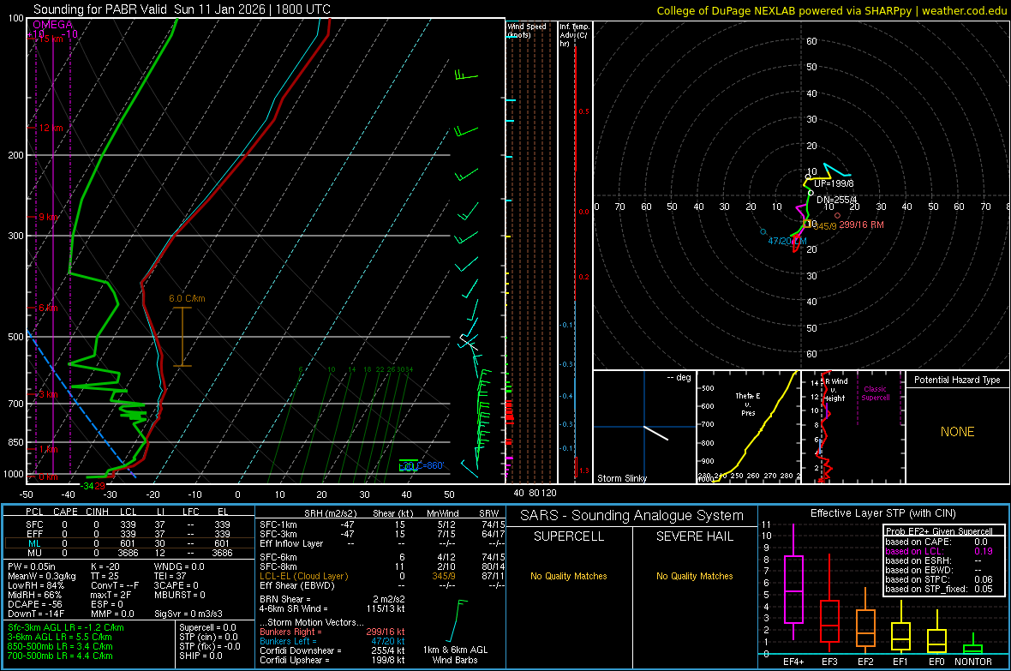1011x671 pixels.
Task: Click the '850-500mb LR = 3.4 C/km' line
Action: 60,646
